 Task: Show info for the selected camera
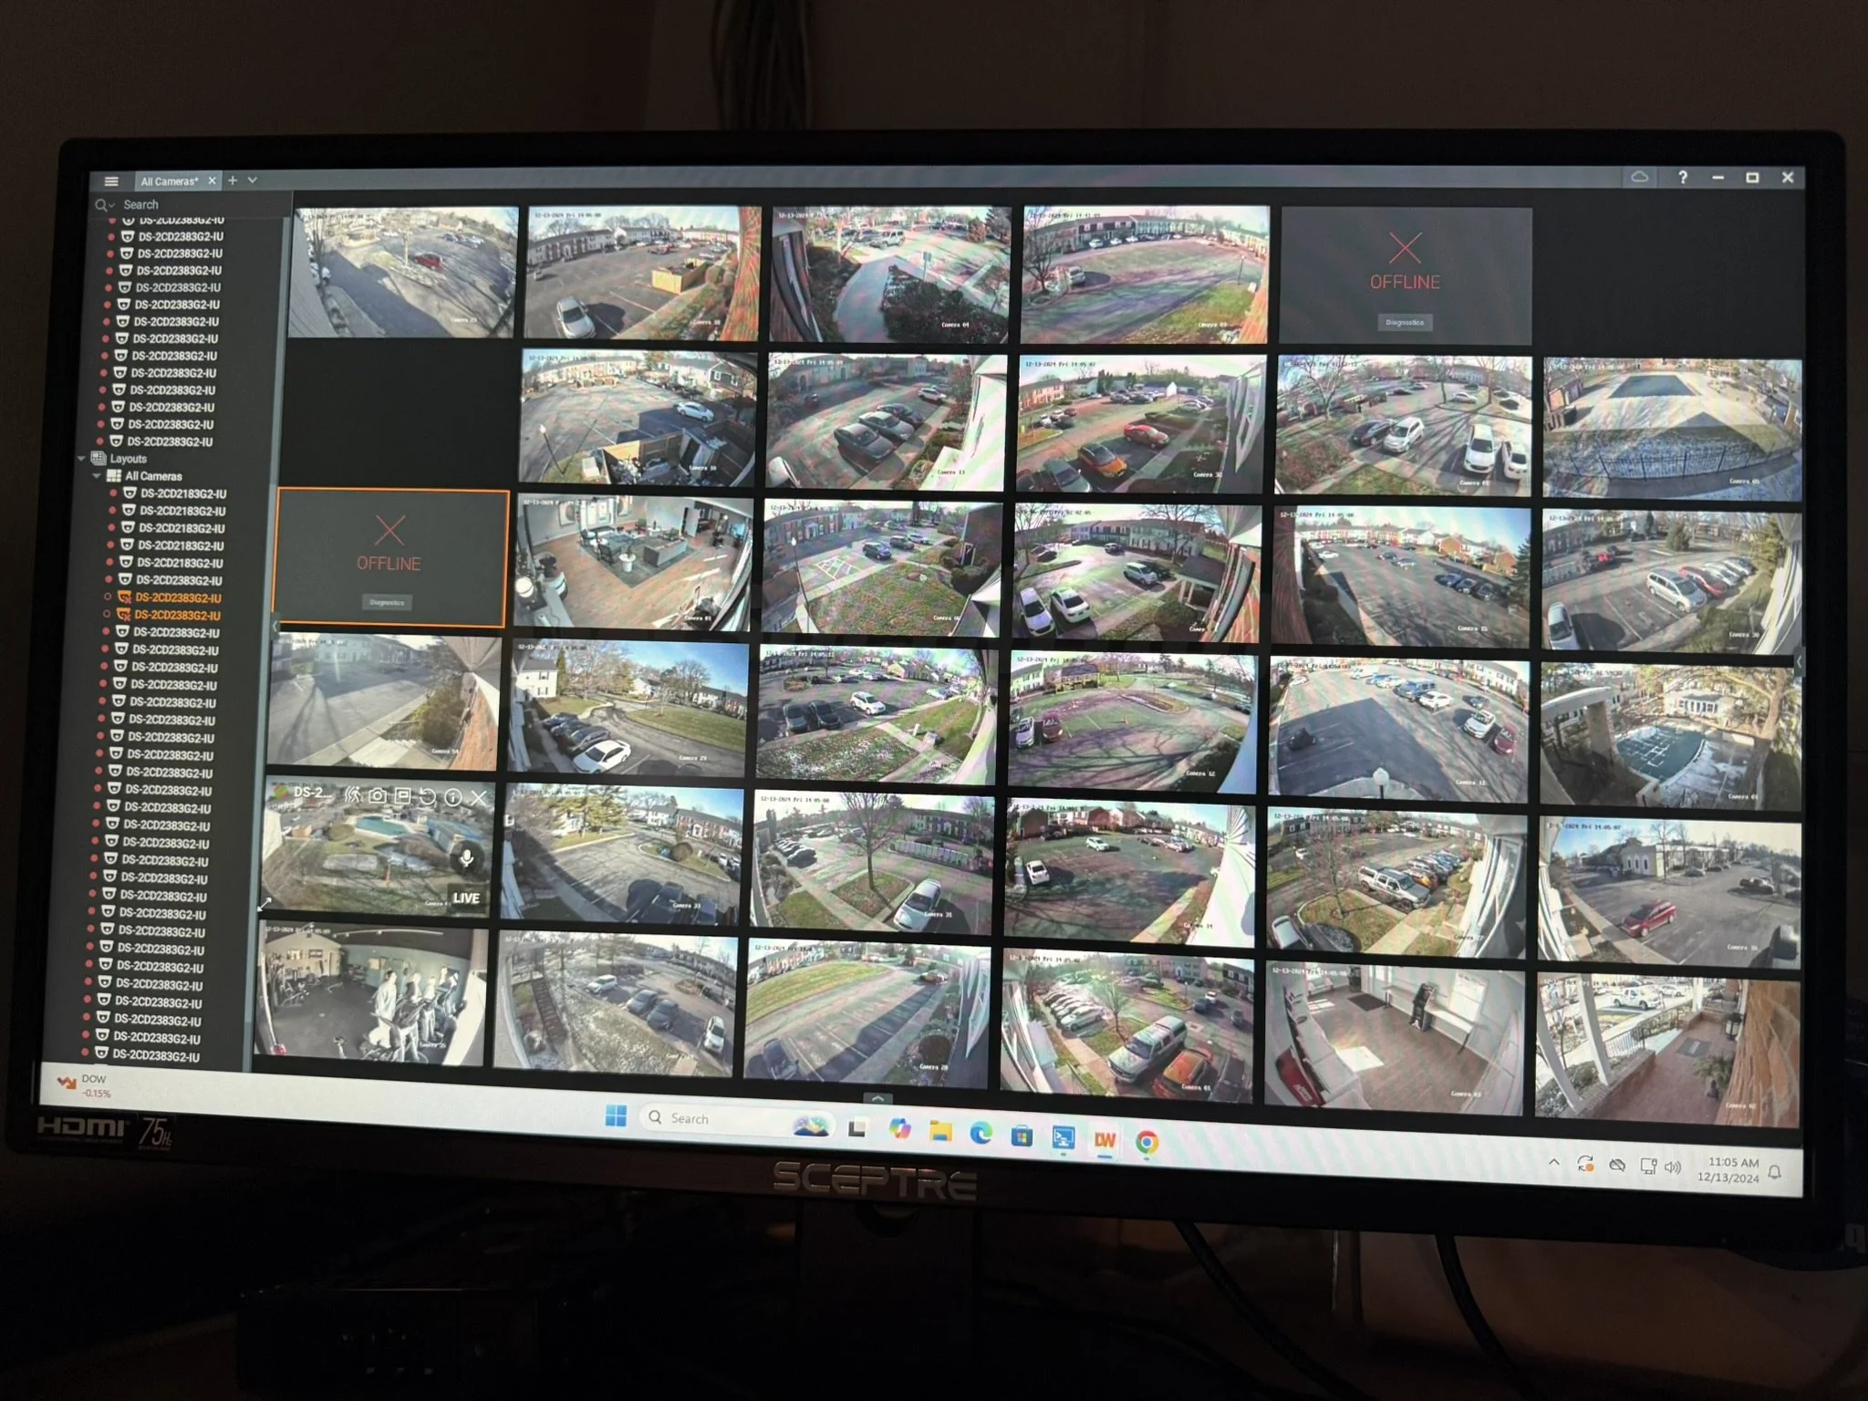pos(453,797)
